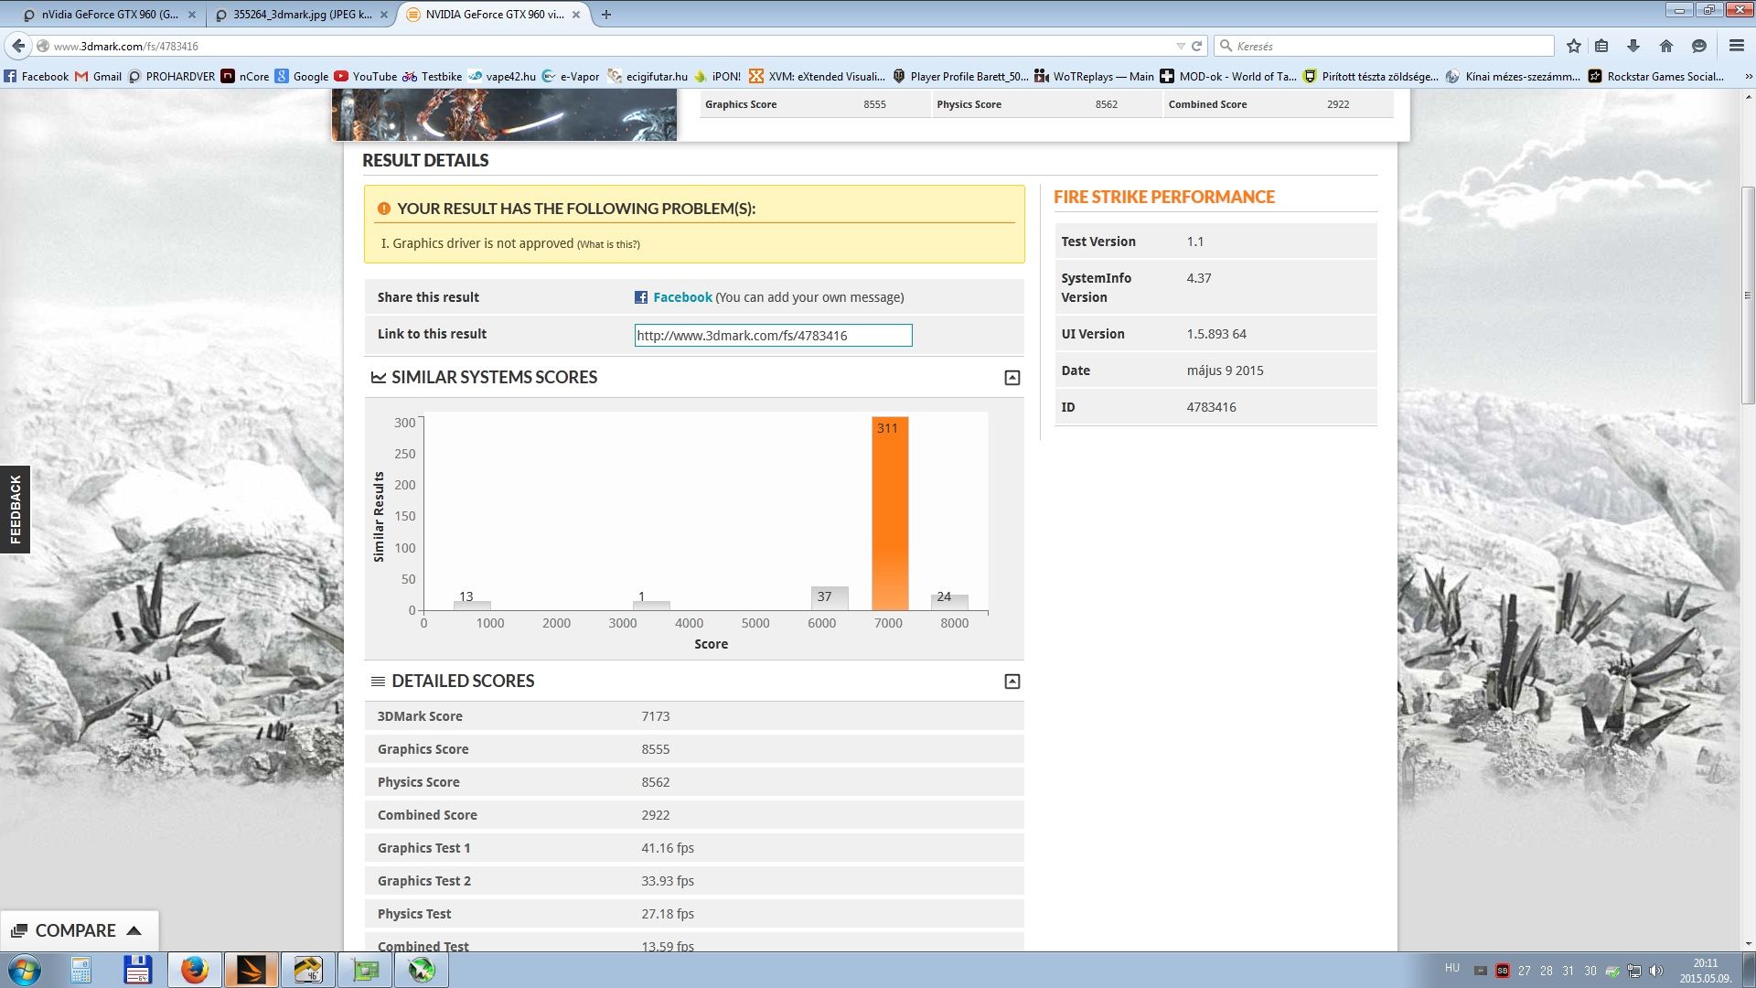Image resolution: width=1756 pixels, height=988 pixels.
Task: Close the 355264_3dmark.jpg tab
Action: click(x=384, y=15)
